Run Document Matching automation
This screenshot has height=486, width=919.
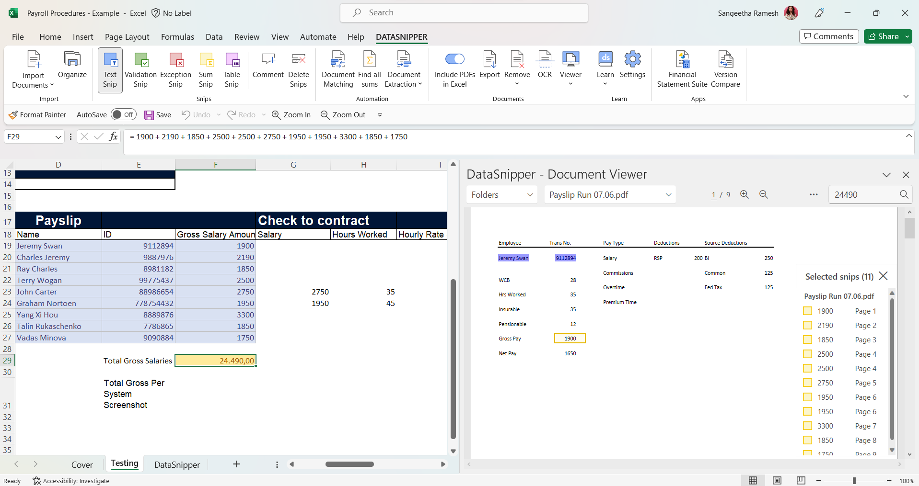(x=337, y=69)
